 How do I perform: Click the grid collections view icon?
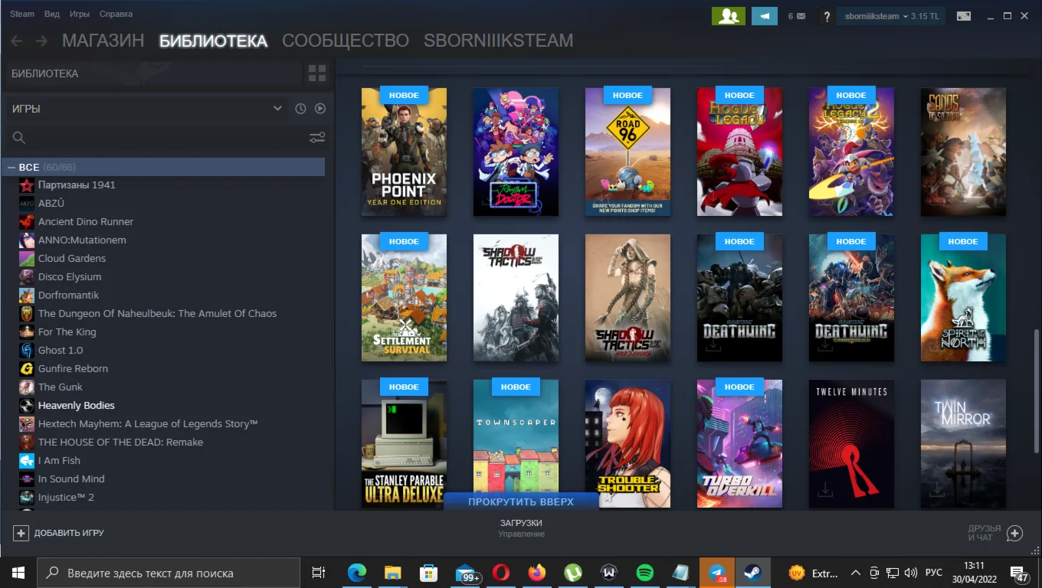tap(316, 73)
